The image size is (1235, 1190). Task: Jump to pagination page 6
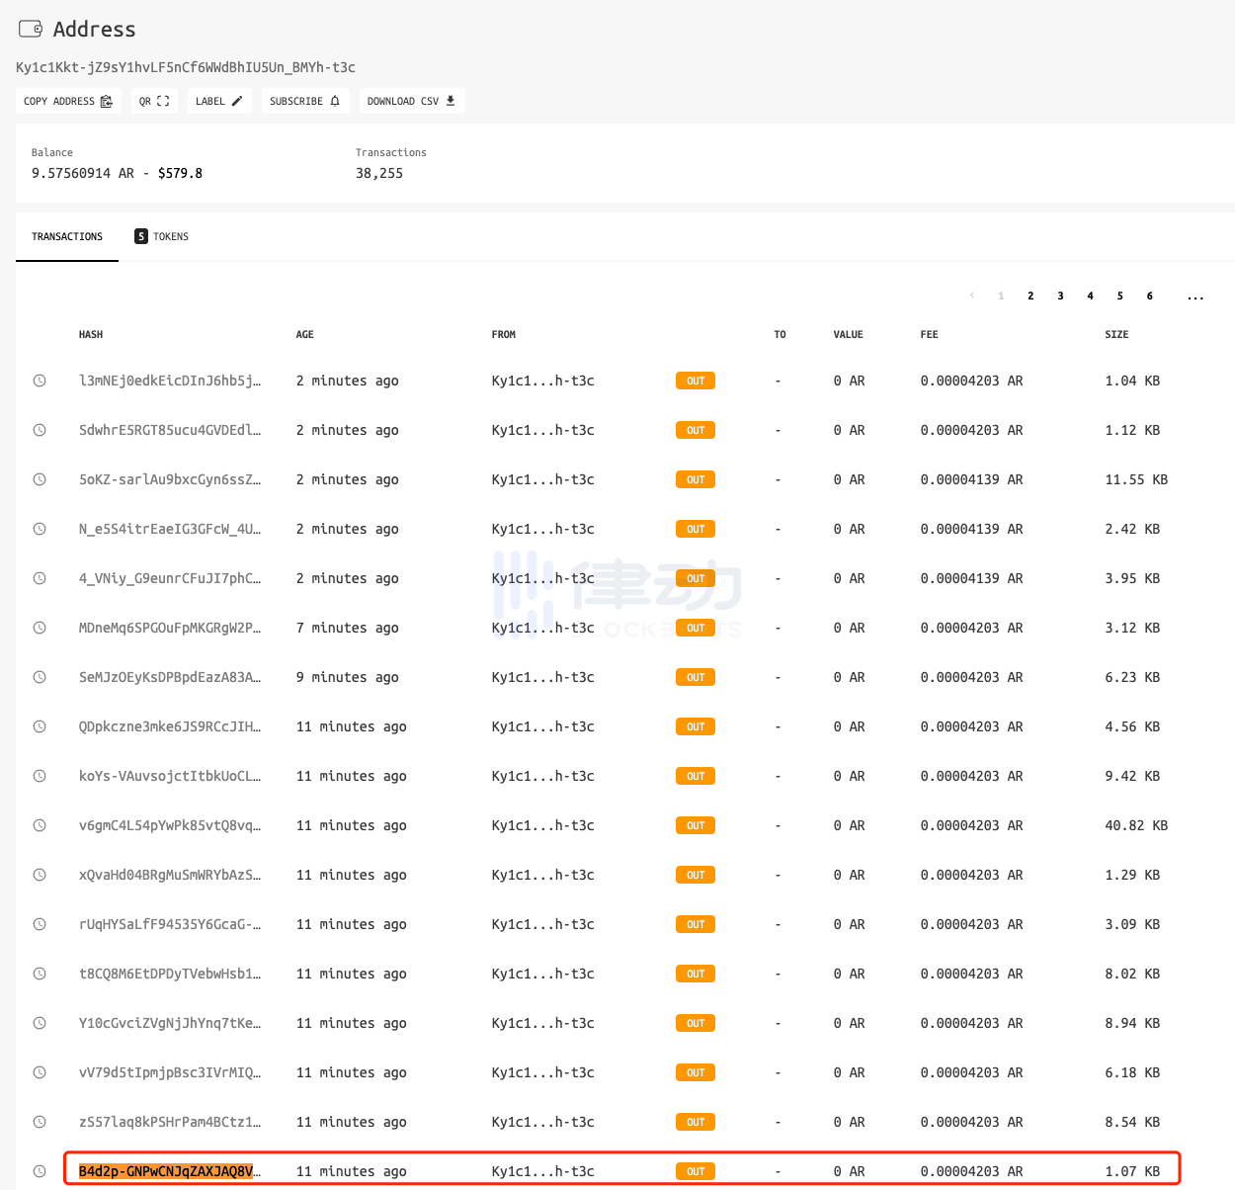[1149, 296]
